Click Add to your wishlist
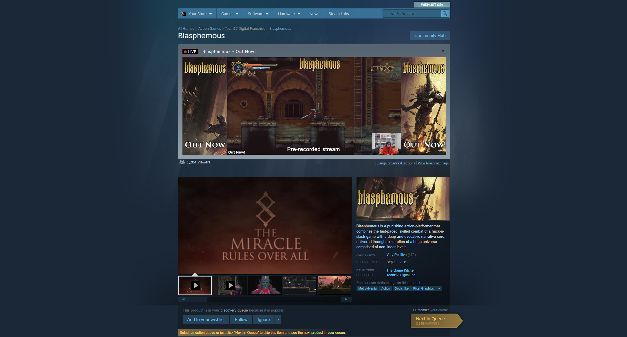Viewport: 627px width, 337px height. [x=206, y=320]
